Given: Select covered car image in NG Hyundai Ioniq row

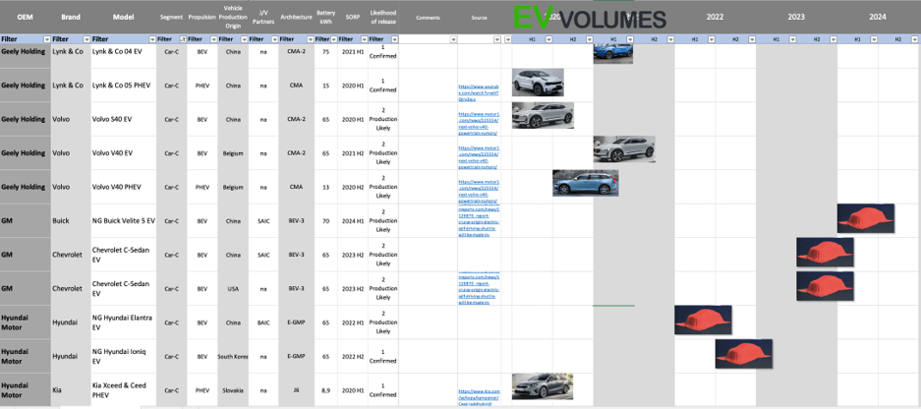Looking at the screenshot, I should pyautogui.click(x=743, y=354).
